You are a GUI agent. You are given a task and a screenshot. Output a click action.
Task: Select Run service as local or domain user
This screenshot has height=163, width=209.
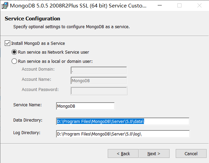click(14, 61)
